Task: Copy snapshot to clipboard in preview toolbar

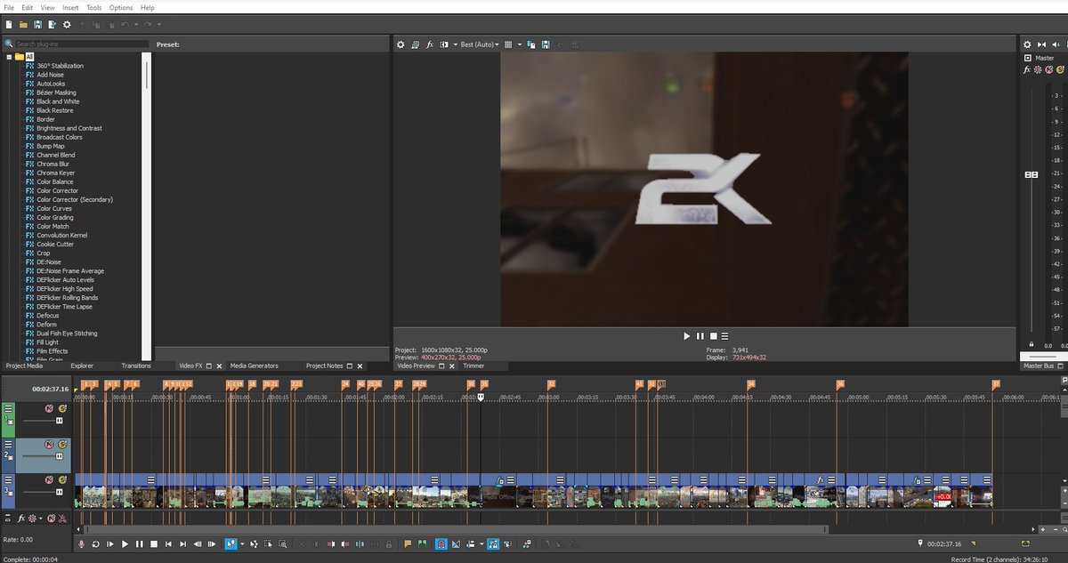Action: tap(531, 44)
